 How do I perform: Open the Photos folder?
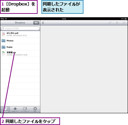coord(20,41)
